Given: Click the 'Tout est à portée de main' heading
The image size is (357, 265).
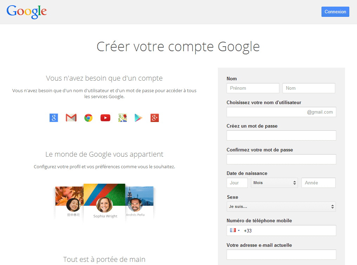Looking at the screenshot, I should pyautogui.click(x=104, y=259).
